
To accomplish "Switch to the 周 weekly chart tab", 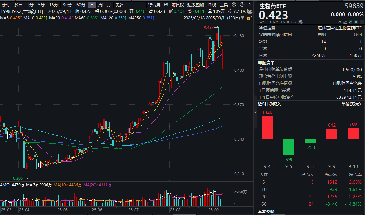I will tap(100, 4).
